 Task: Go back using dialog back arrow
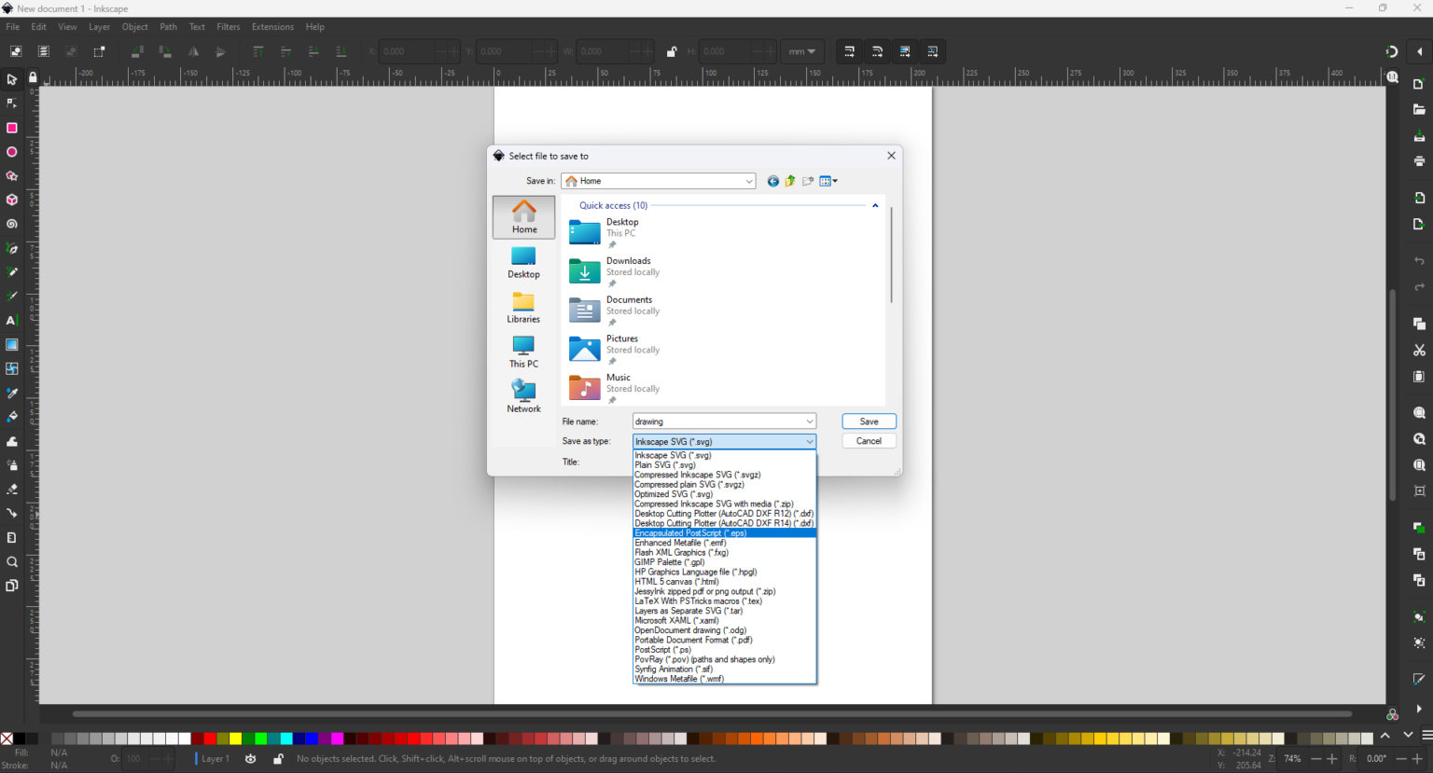tap(772, 181)
